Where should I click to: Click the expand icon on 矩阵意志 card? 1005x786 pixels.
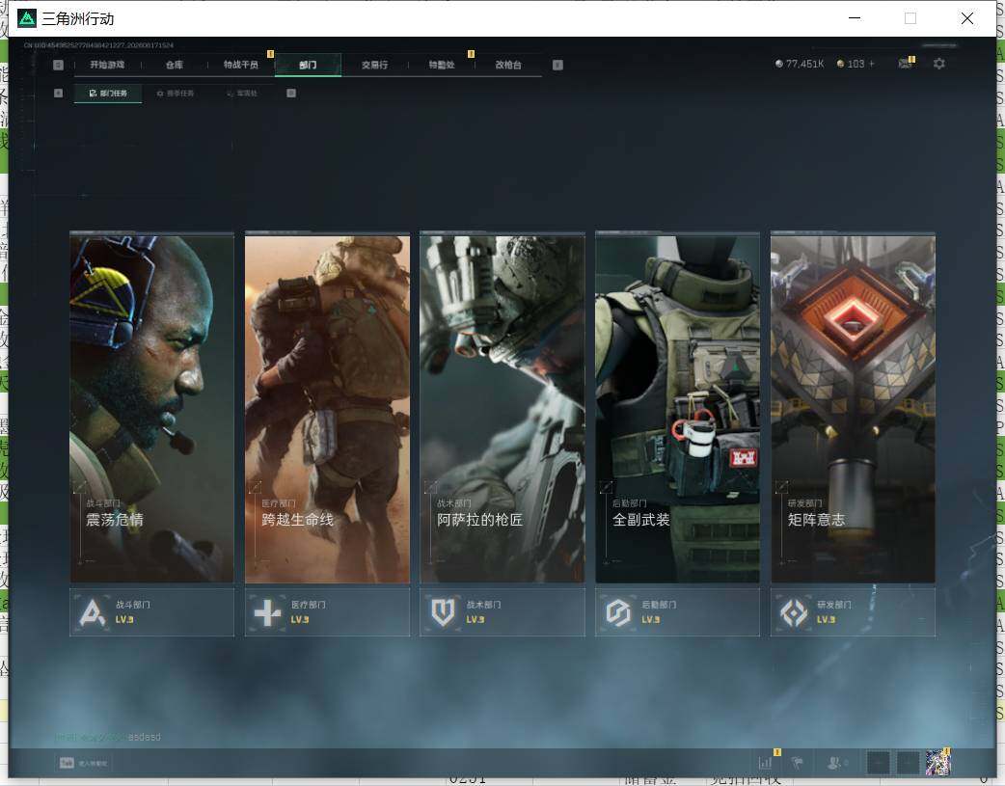[781, 487]
